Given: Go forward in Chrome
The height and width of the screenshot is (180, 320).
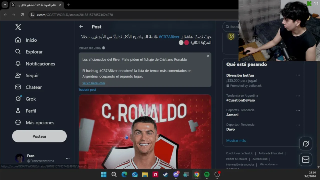Looking at the screenshot, I should (x=13, y=15).
